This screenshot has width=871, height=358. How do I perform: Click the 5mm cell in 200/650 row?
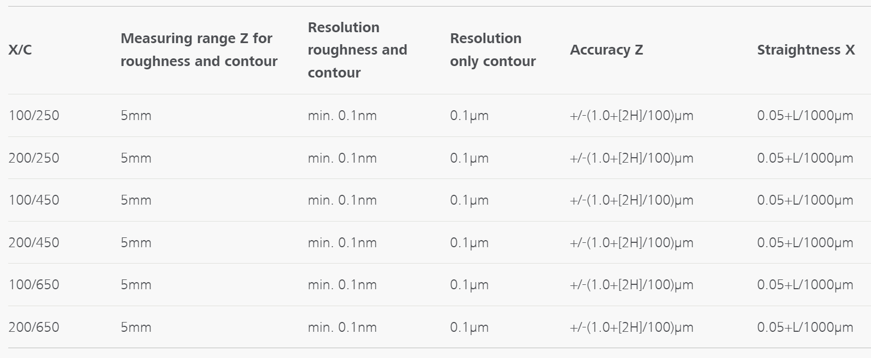[136, 327]
